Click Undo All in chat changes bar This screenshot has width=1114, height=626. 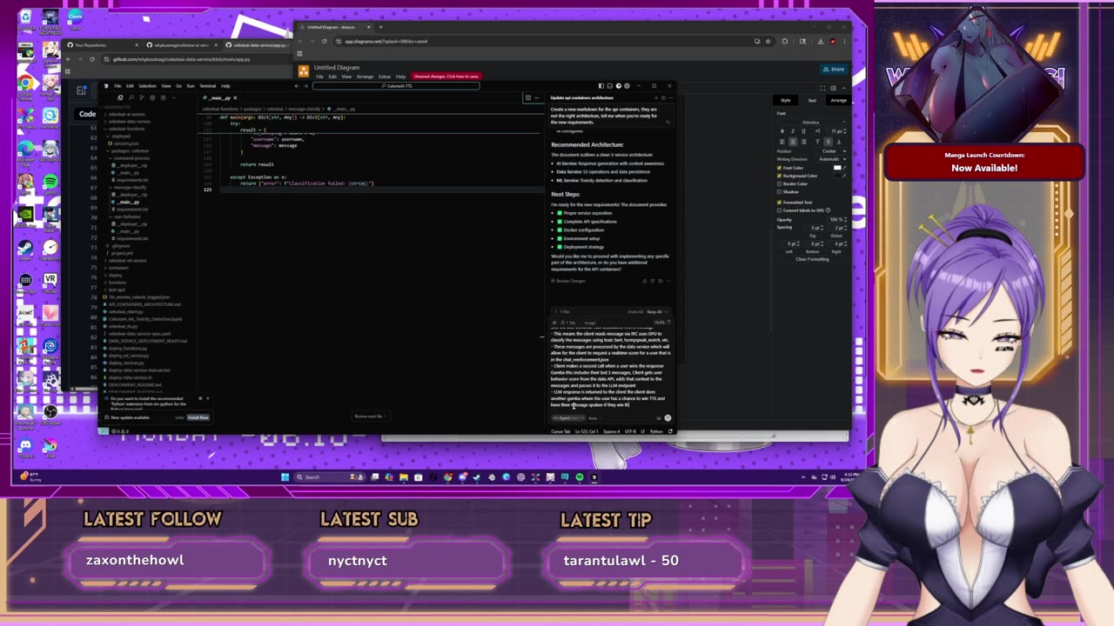coord(635,311)
